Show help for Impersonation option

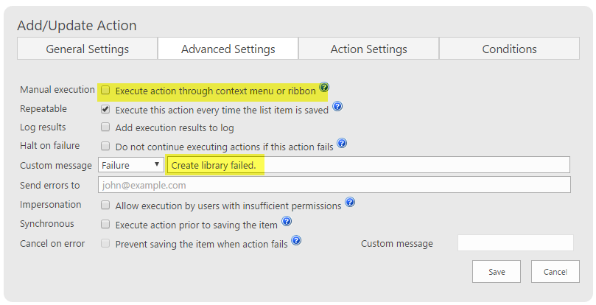click(350, 202)
